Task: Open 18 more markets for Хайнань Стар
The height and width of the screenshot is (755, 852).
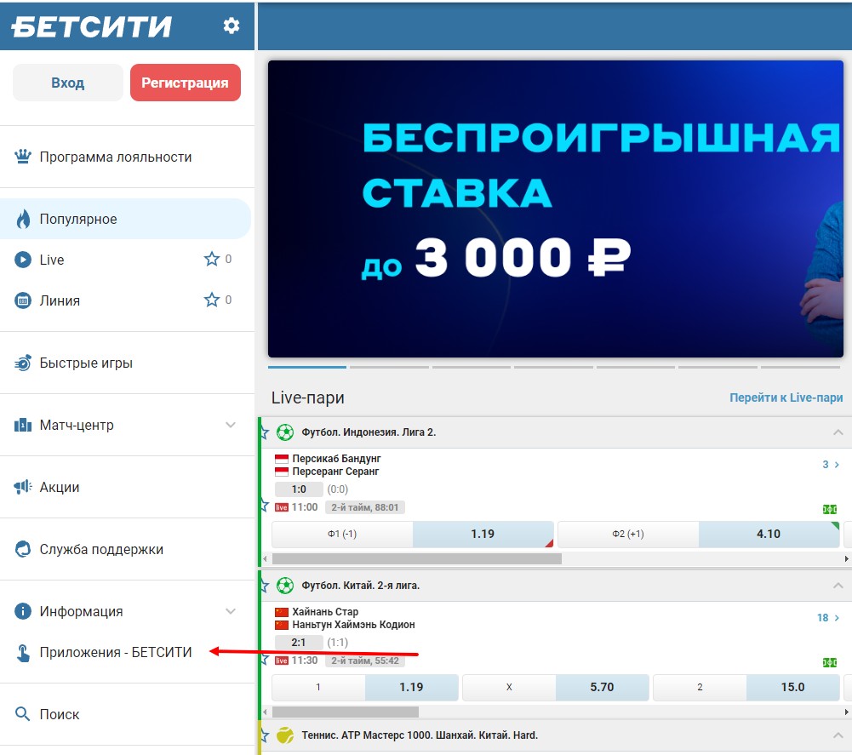Action: coord(829,617)
